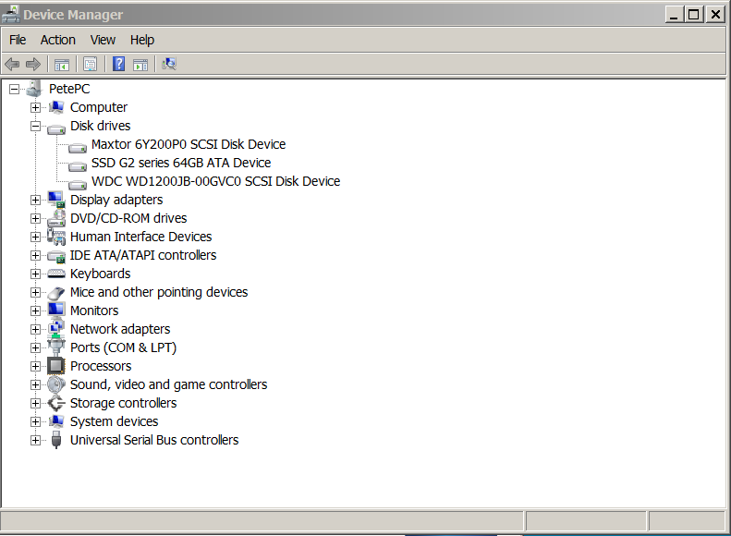Click the Storage controllers icon
Image resolution: width=731 pixels, height=536 pixels.
(56, 403)
